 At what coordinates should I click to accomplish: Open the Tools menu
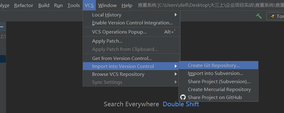click(x=74, y=5)
